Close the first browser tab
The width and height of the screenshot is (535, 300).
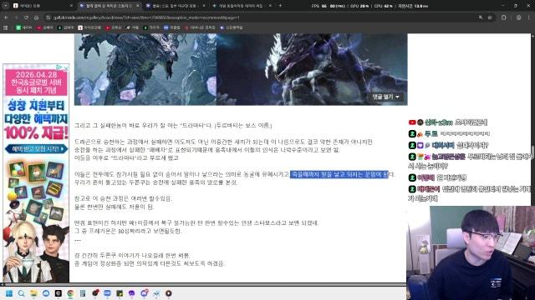(71, 6)
